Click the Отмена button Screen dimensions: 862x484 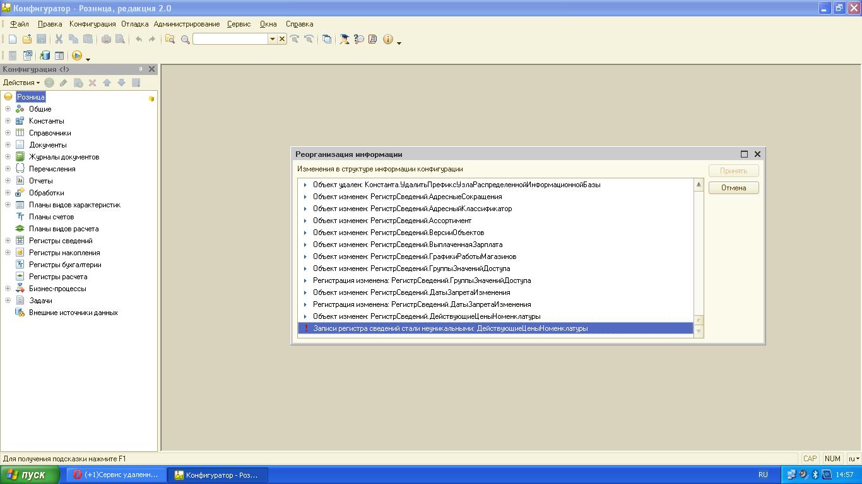(733, 188)
